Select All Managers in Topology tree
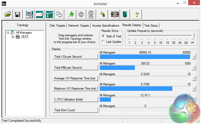Image resolution: width=201 pixels, height=124 pixels. click(24, 33)
